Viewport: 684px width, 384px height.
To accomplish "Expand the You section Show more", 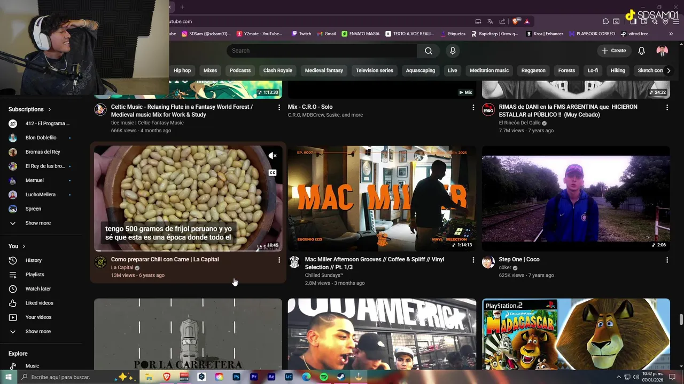I will click(x=38, y=331).
